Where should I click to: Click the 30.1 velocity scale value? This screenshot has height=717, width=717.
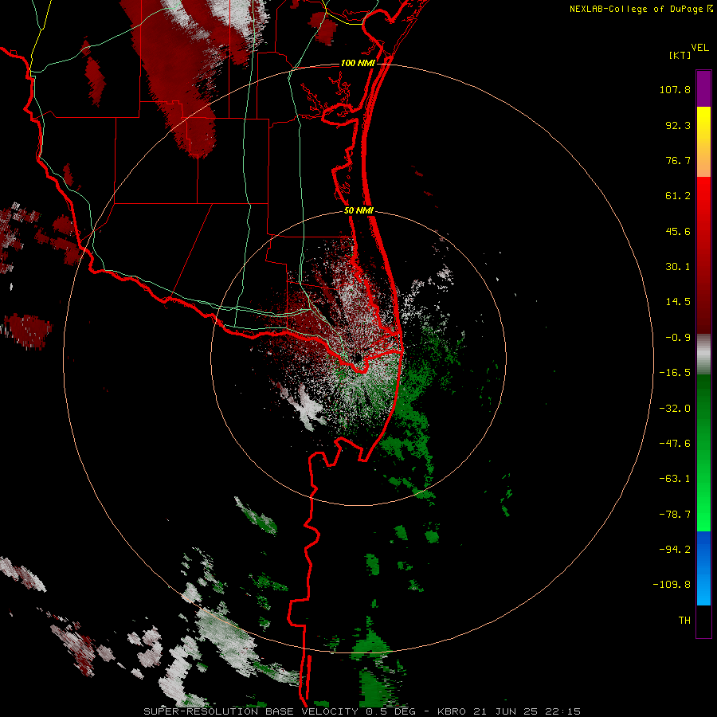678,267
